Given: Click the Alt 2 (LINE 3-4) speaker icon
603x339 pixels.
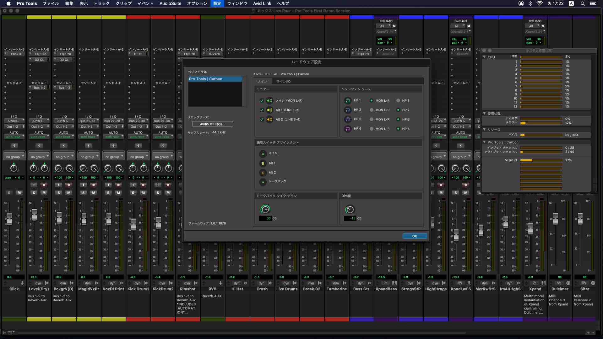Looking at the screenshot, I should (269, 120).
